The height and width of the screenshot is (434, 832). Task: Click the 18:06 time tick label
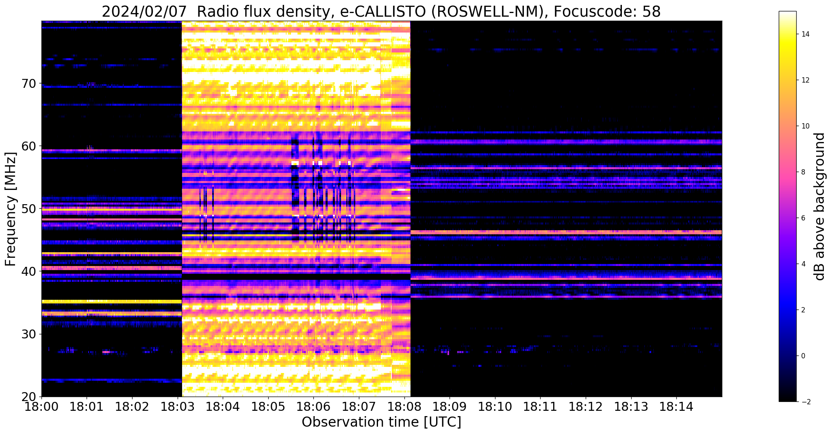(x=313, y=406)
